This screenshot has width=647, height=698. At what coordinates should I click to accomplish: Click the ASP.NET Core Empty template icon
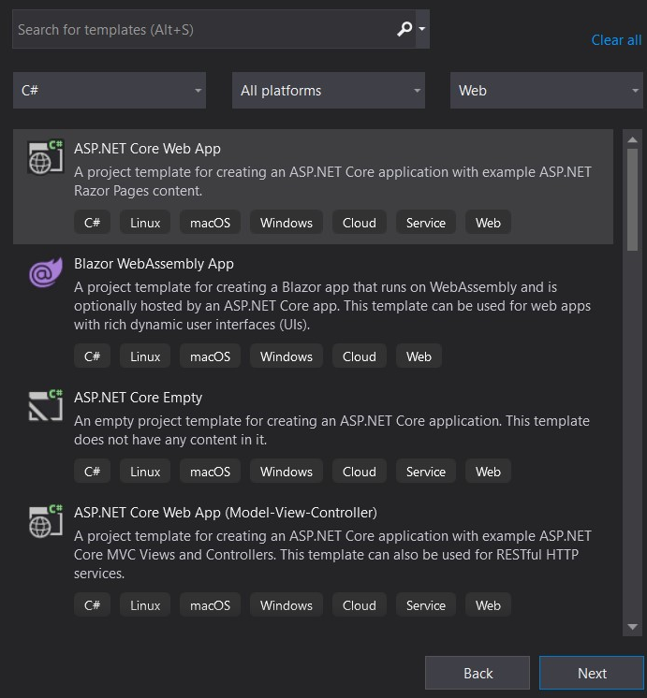point(46,405)
